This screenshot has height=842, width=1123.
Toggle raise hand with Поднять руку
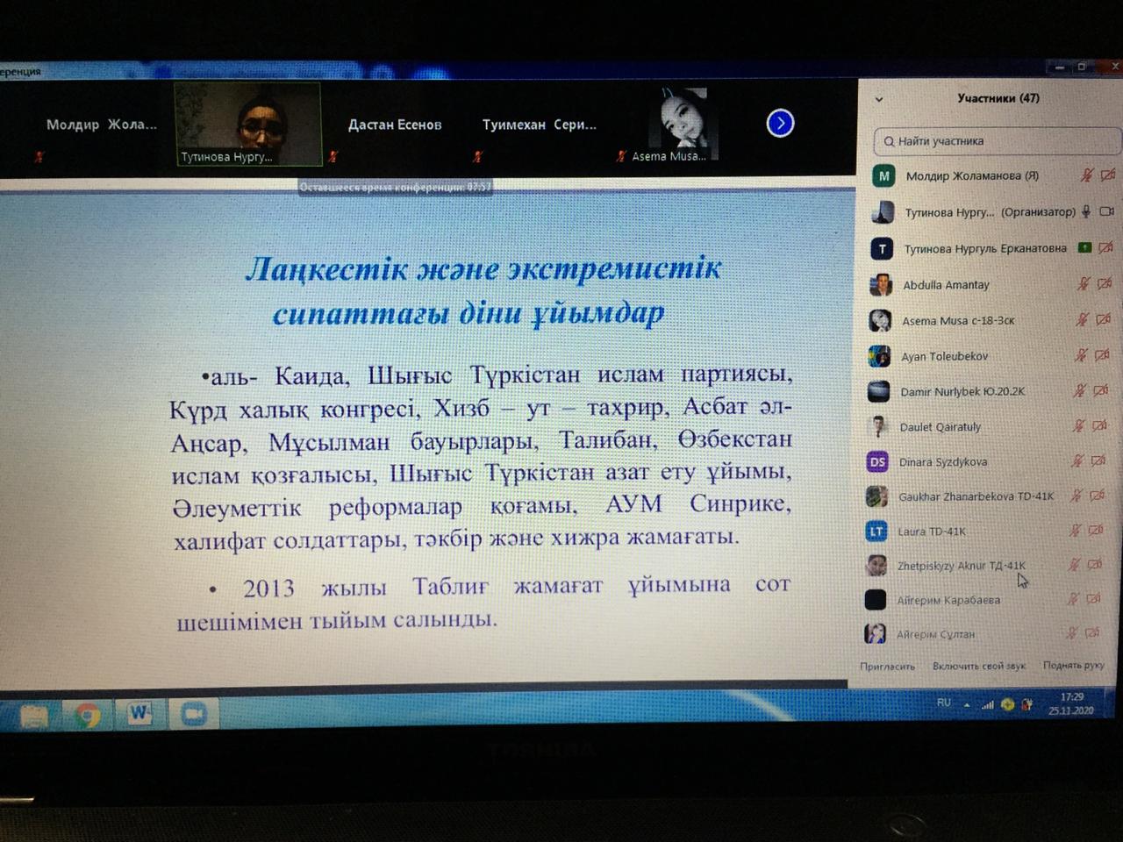click(1073, 665)
